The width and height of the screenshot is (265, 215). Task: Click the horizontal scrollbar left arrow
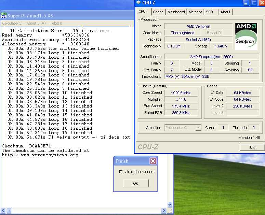3,211
